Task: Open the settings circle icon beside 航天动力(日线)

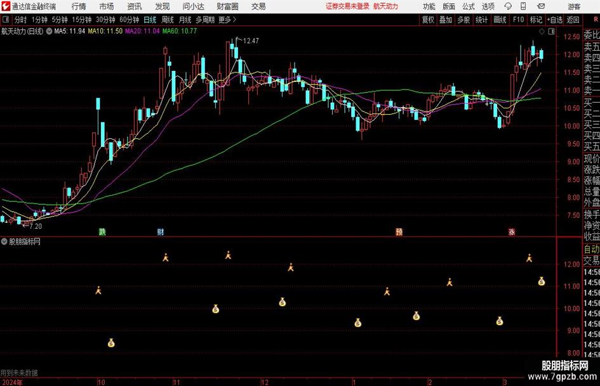Action: (x=49, y=31)
